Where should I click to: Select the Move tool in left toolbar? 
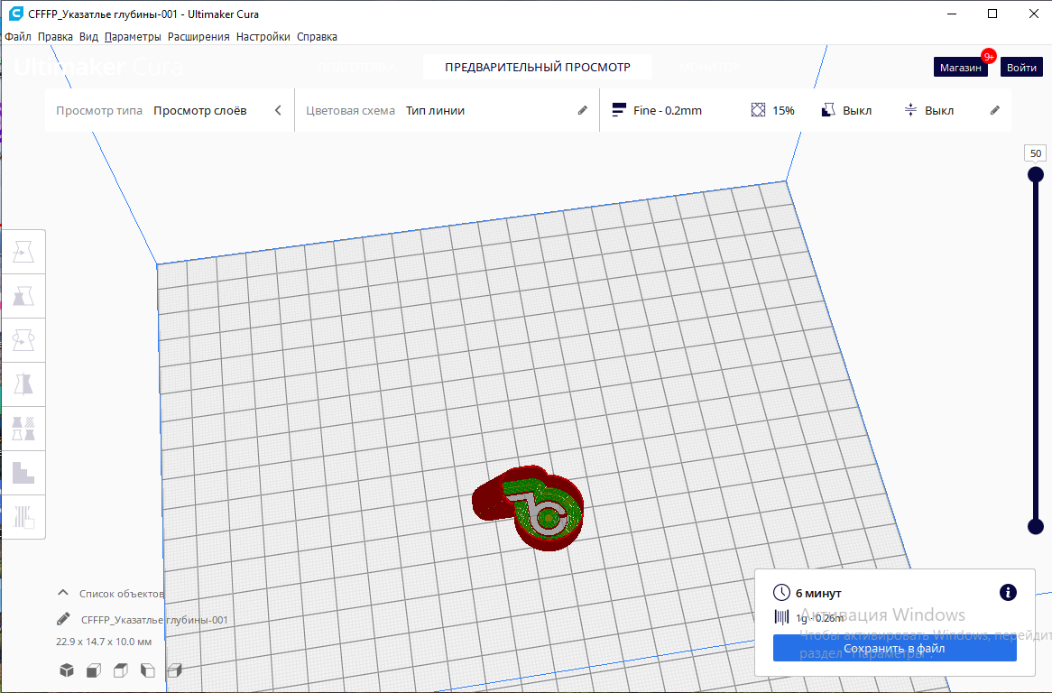tap(23, 252)
